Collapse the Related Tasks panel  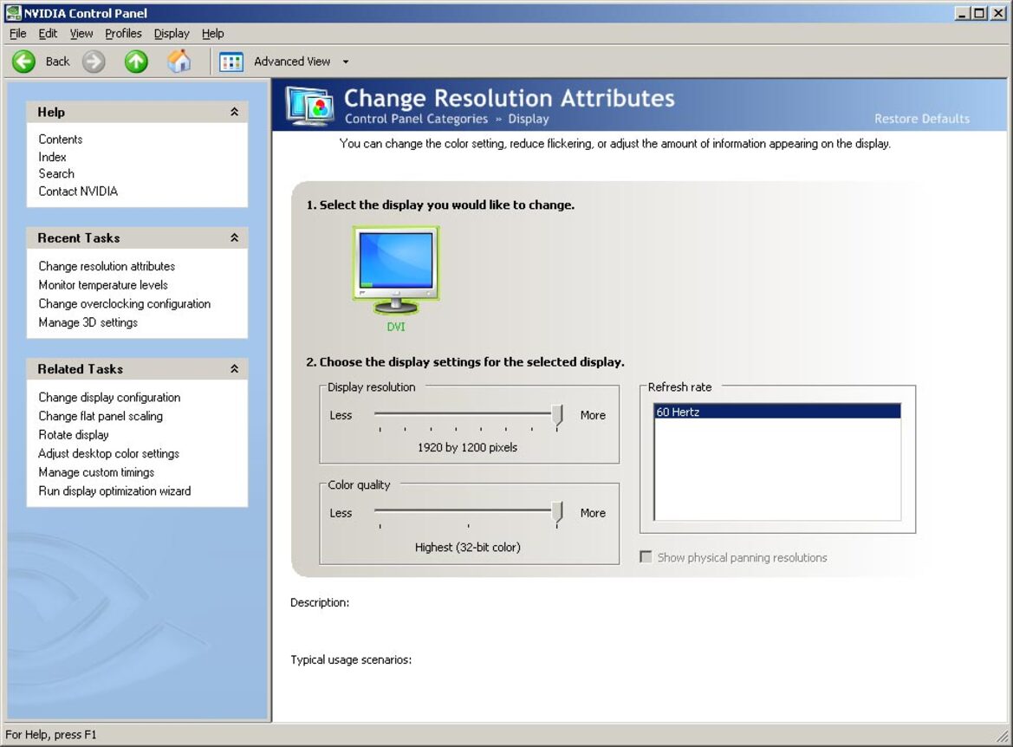235,369
